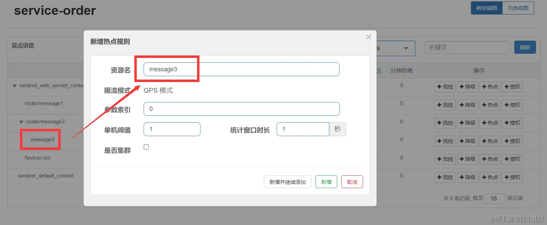Click 热点 in the message3 row
This screenshot has width=547, height=225.
(490, 141)
